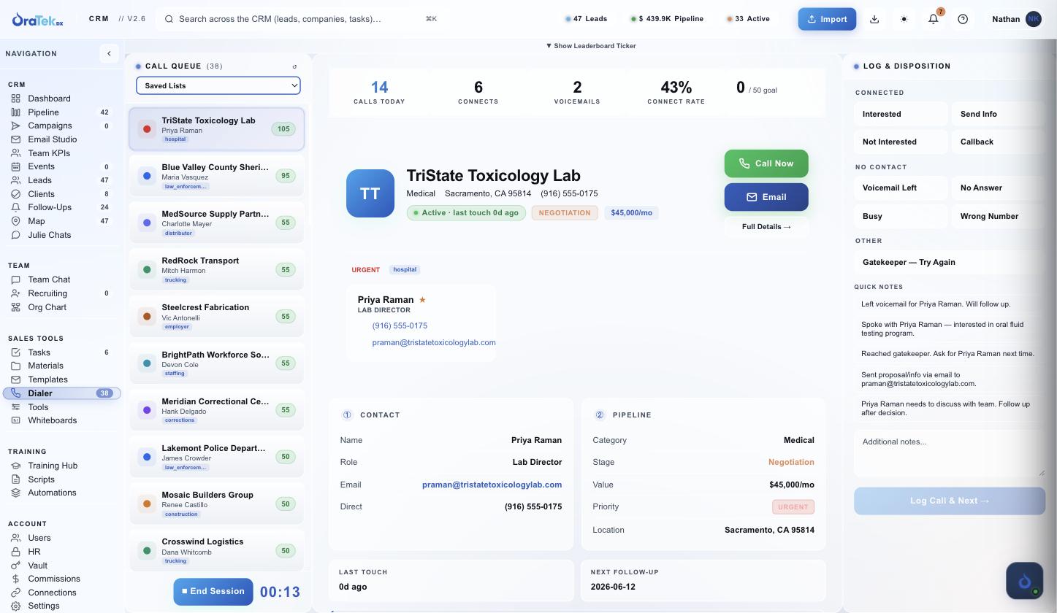Click the Additional notes text area

coord(950,452)
